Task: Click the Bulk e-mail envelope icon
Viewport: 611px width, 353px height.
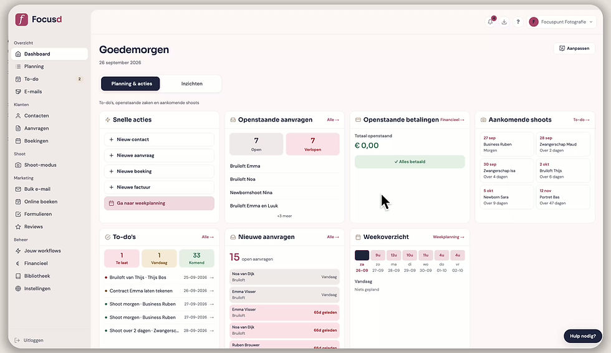Action: pyautogui.click(x=18, y=189)
